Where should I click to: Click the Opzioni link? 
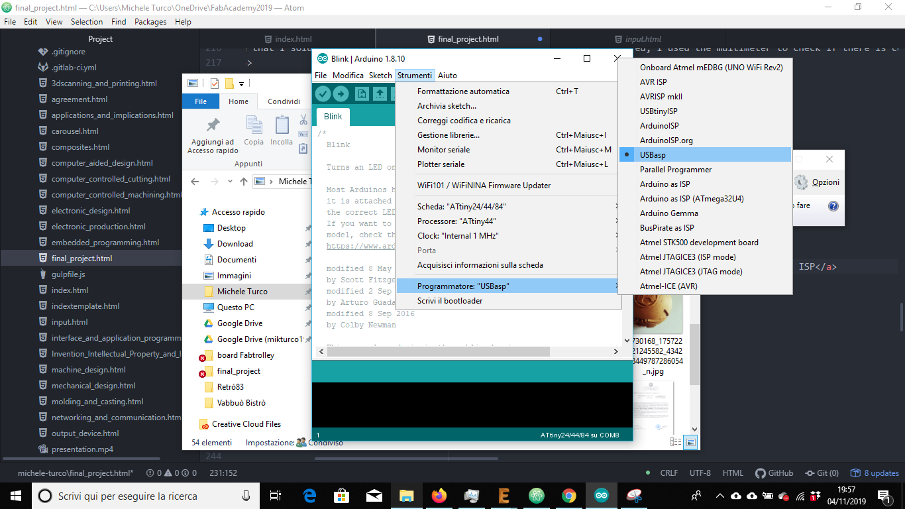(x=825, y=182)
